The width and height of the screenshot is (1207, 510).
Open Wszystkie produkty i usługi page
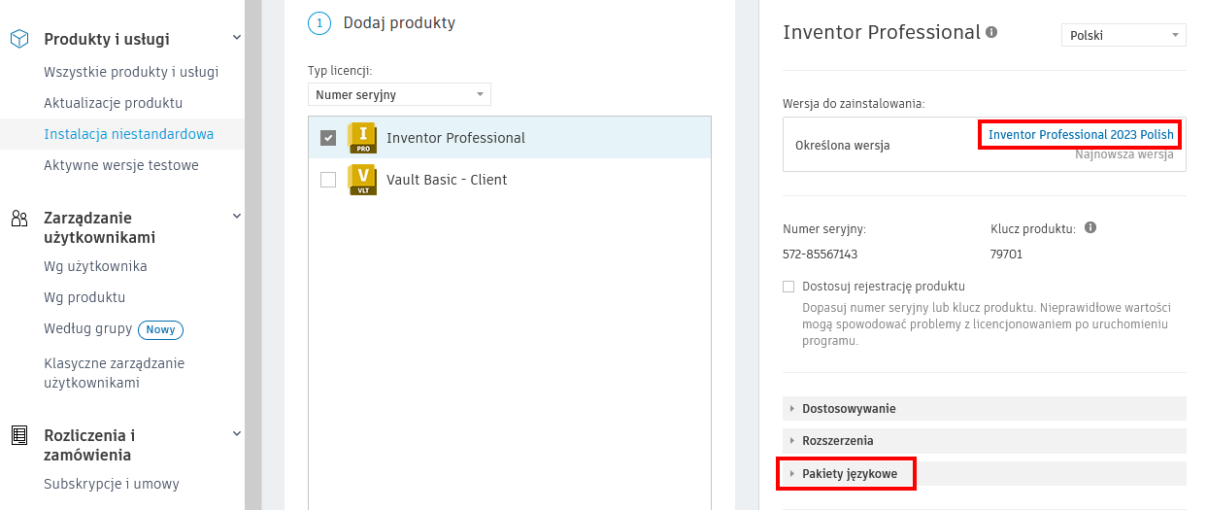[x=131, y=72]
